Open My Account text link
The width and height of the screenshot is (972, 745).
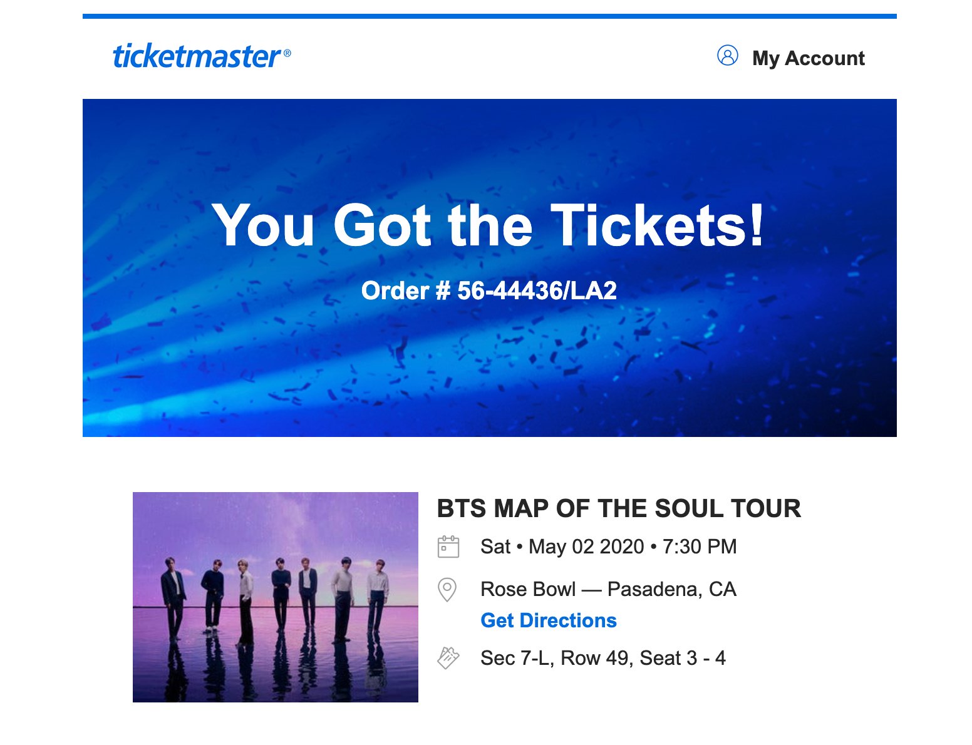coord(808,58)
